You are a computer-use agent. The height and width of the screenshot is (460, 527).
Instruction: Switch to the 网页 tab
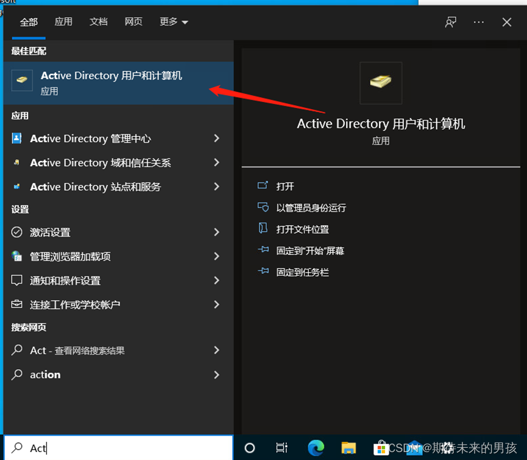tap(133, 22)
